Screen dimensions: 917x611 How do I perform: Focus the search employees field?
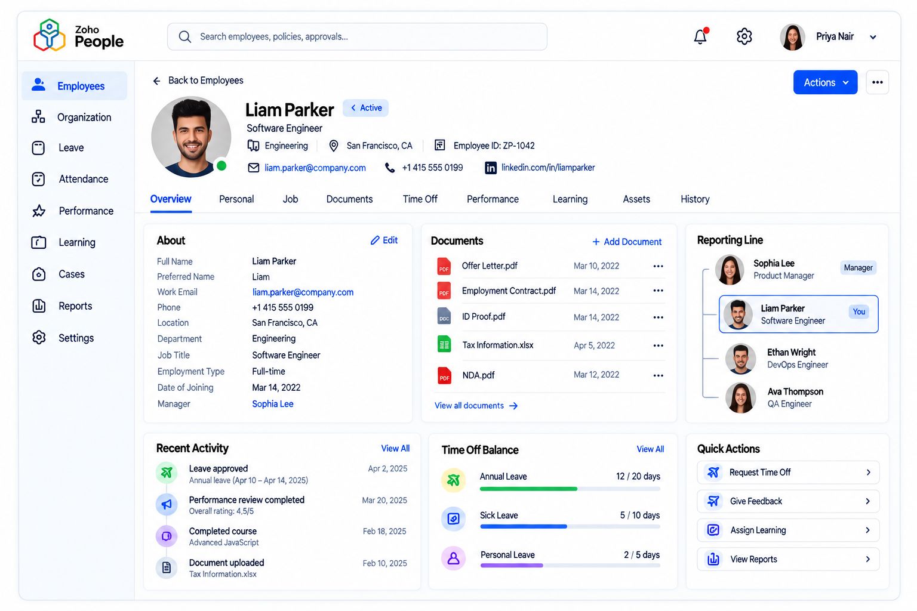click(357, 36)
